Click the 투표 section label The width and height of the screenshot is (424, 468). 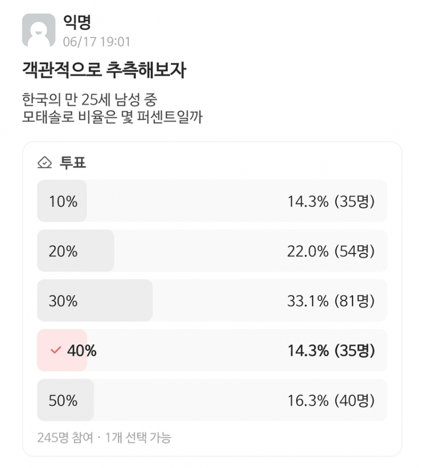pos(73,163)
